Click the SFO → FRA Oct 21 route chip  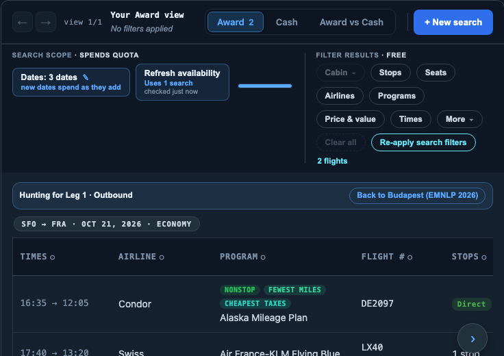pyautogui.click(x=106, y=224)
